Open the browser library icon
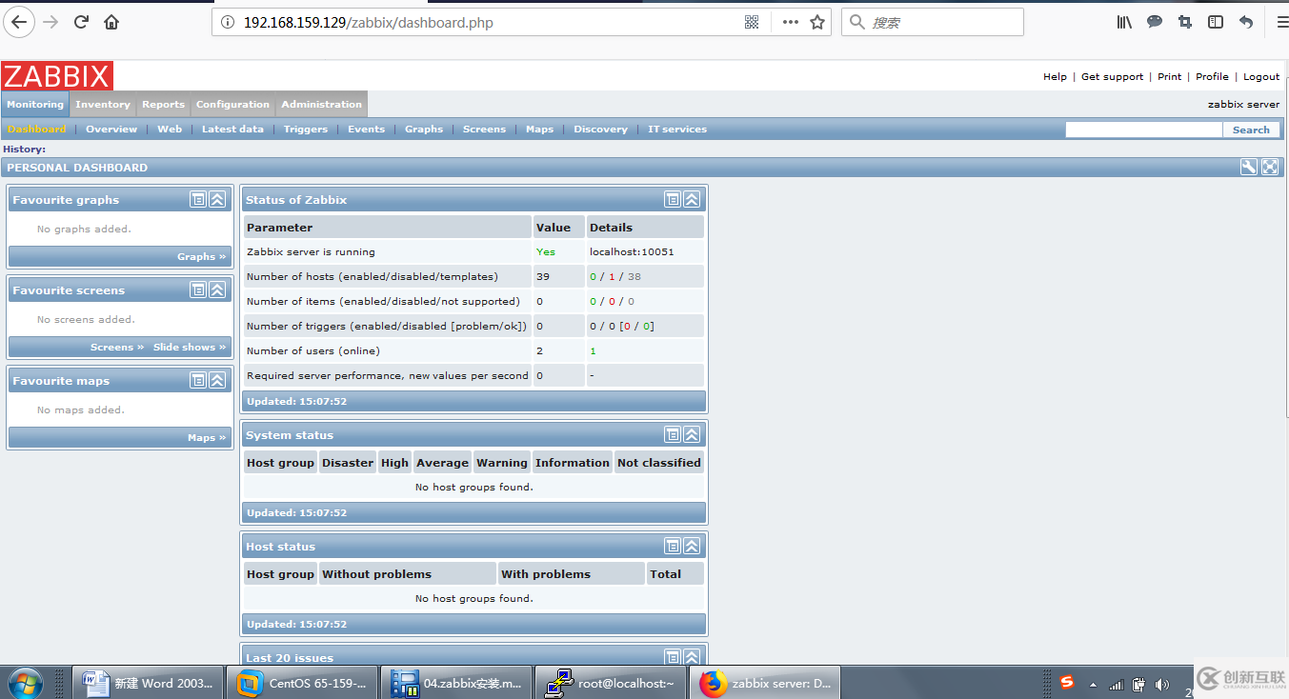1289x699 pixels. pyautogui.click(x=1124, y=22)
